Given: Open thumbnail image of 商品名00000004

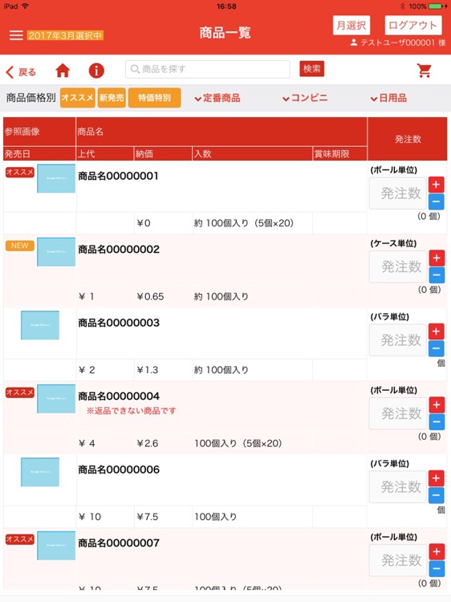Looking at the screenshot, I should pyautogui.click(x=56, y=398).
